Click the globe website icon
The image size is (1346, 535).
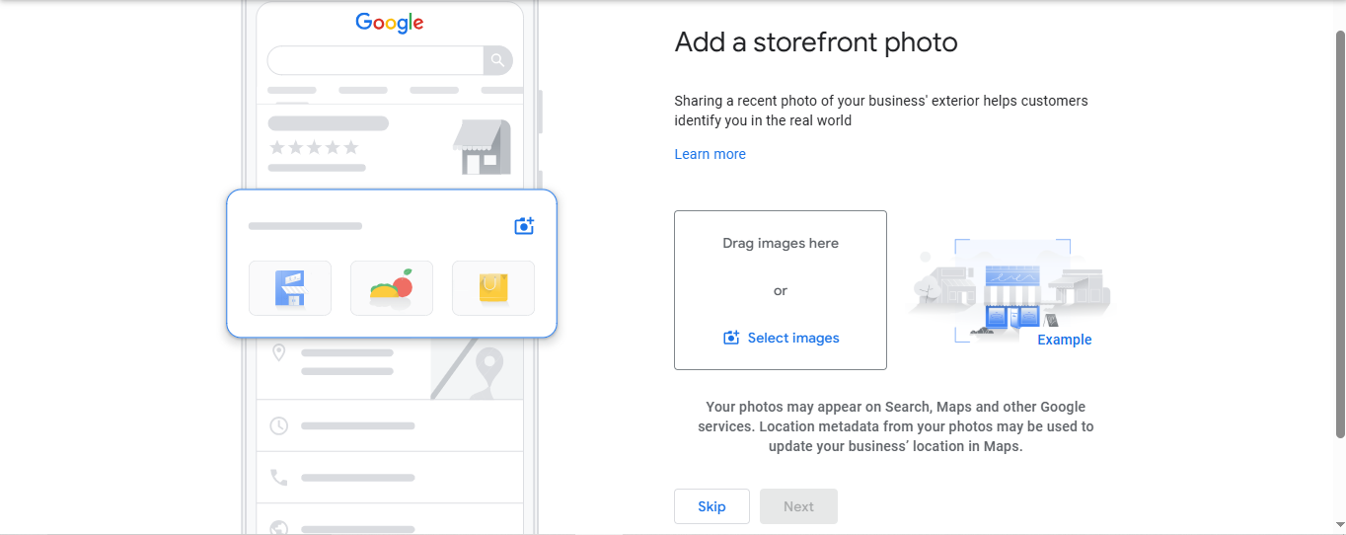(279, 527)
